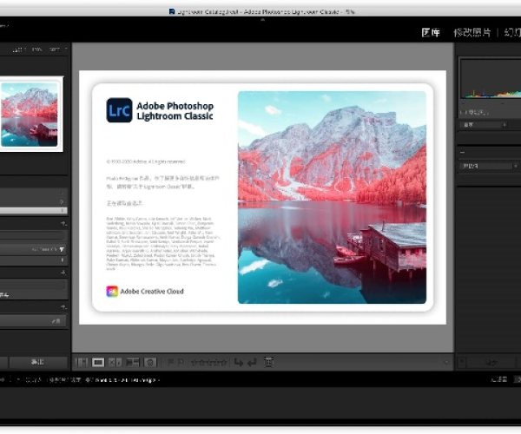Collapse the top module panel with the arrow

262,20
